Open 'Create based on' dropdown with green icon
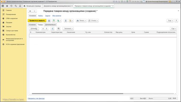181x102 pixels. tap(59, 21)
